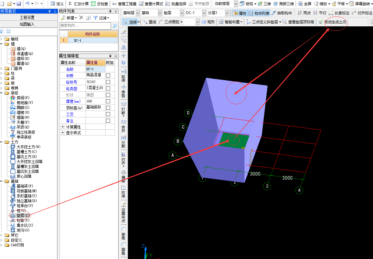This screenshot has width=373, height=259.
Task: Click 屏幕旋转 screen rotate tool
Action: pos(360,4)
